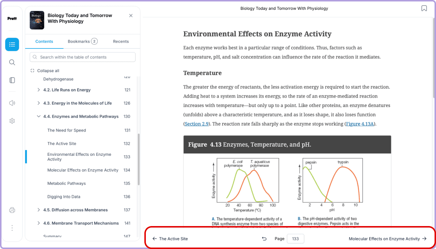Open the search magnifier in left sidebar

click(12, 63)
